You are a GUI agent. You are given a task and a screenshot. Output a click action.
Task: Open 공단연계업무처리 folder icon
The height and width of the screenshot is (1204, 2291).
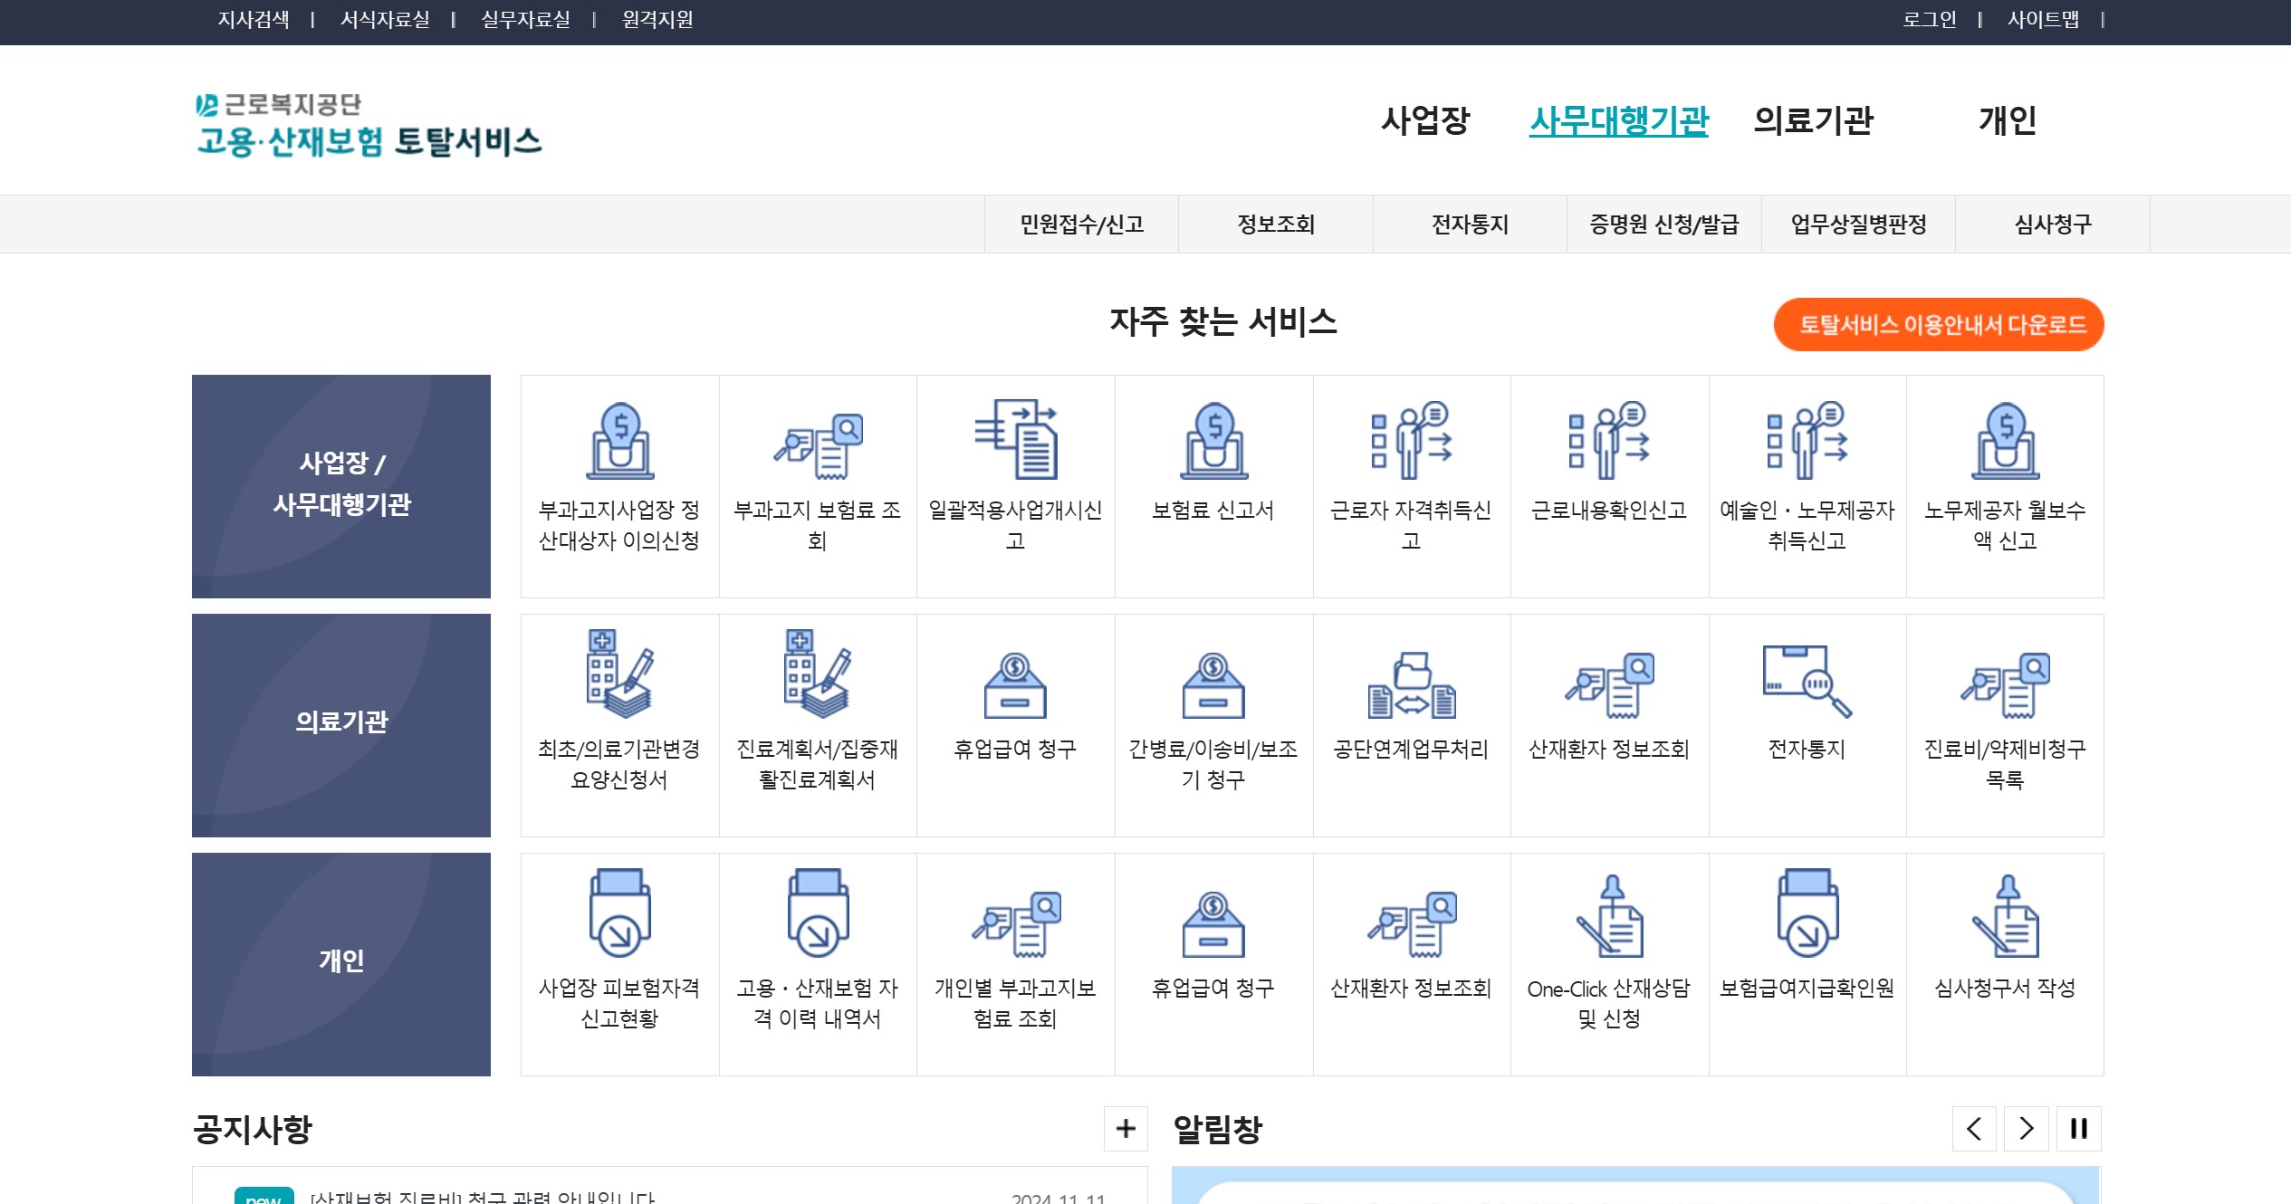click(x=1411, y=685)
